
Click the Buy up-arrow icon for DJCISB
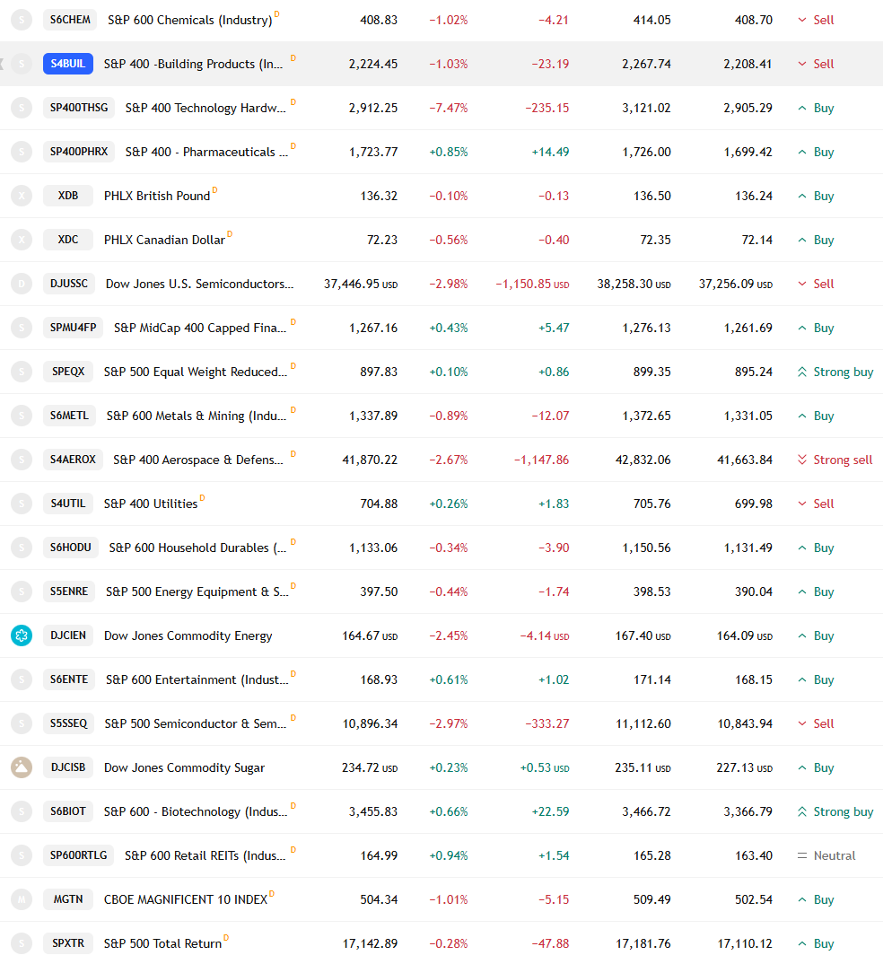(x=802, y=767)
